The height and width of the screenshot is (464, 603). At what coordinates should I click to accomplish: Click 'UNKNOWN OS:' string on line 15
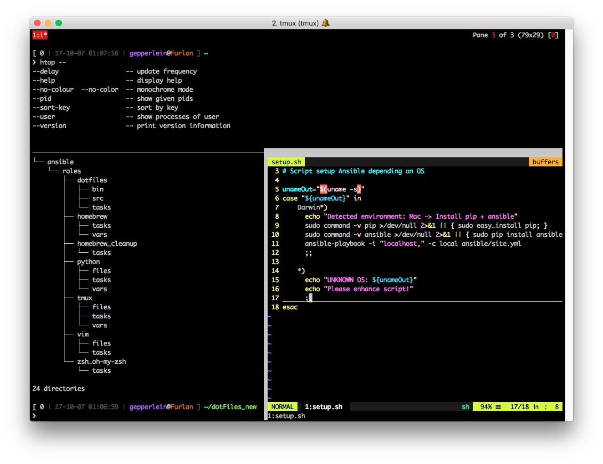348,279
